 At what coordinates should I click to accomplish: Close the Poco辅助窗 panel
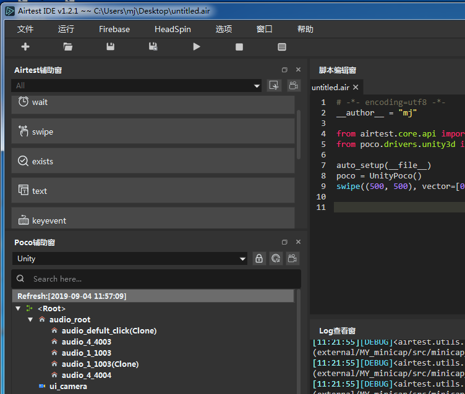tap(298, 242)
